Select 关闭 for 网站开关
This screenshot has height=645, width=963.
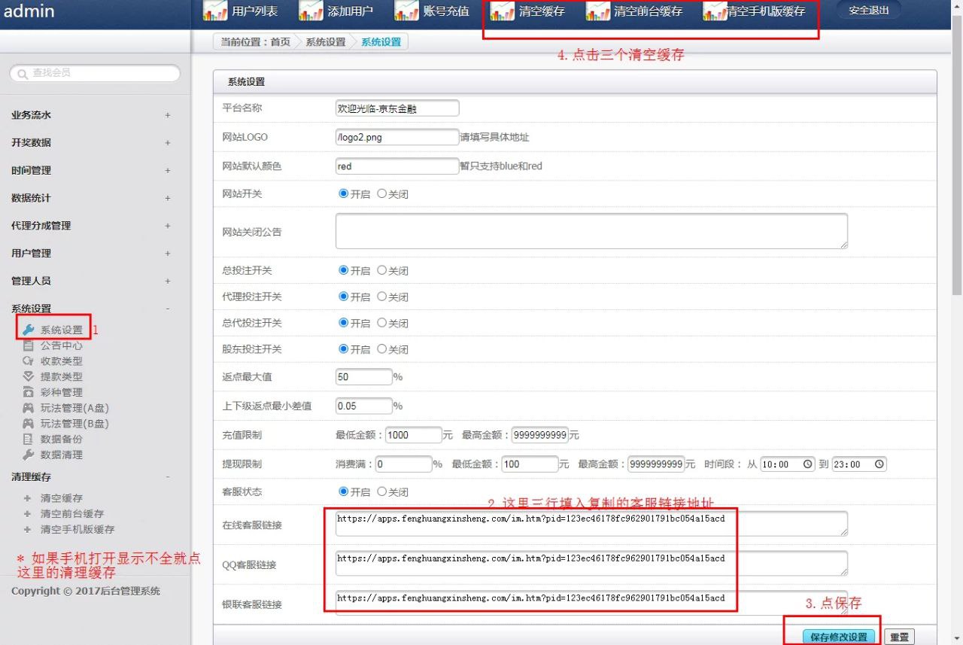pos(382,193)
